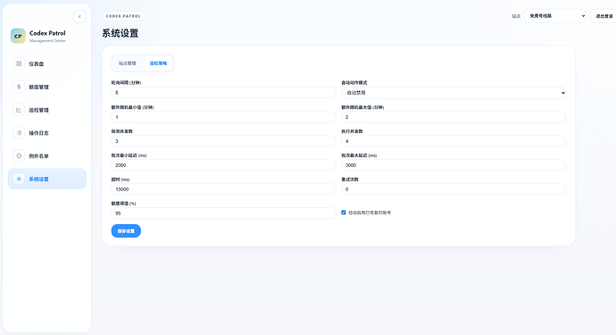The height and width of the screenshot is (335, 616).
Task: Open 操作日志 via its list icon
Action: coord(19,133)
